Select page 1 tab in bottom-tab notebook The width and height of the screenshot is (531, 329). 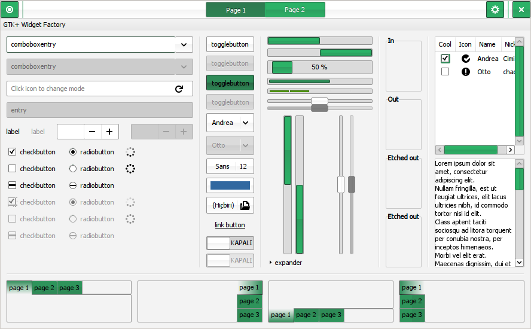(x=281, y=315)
